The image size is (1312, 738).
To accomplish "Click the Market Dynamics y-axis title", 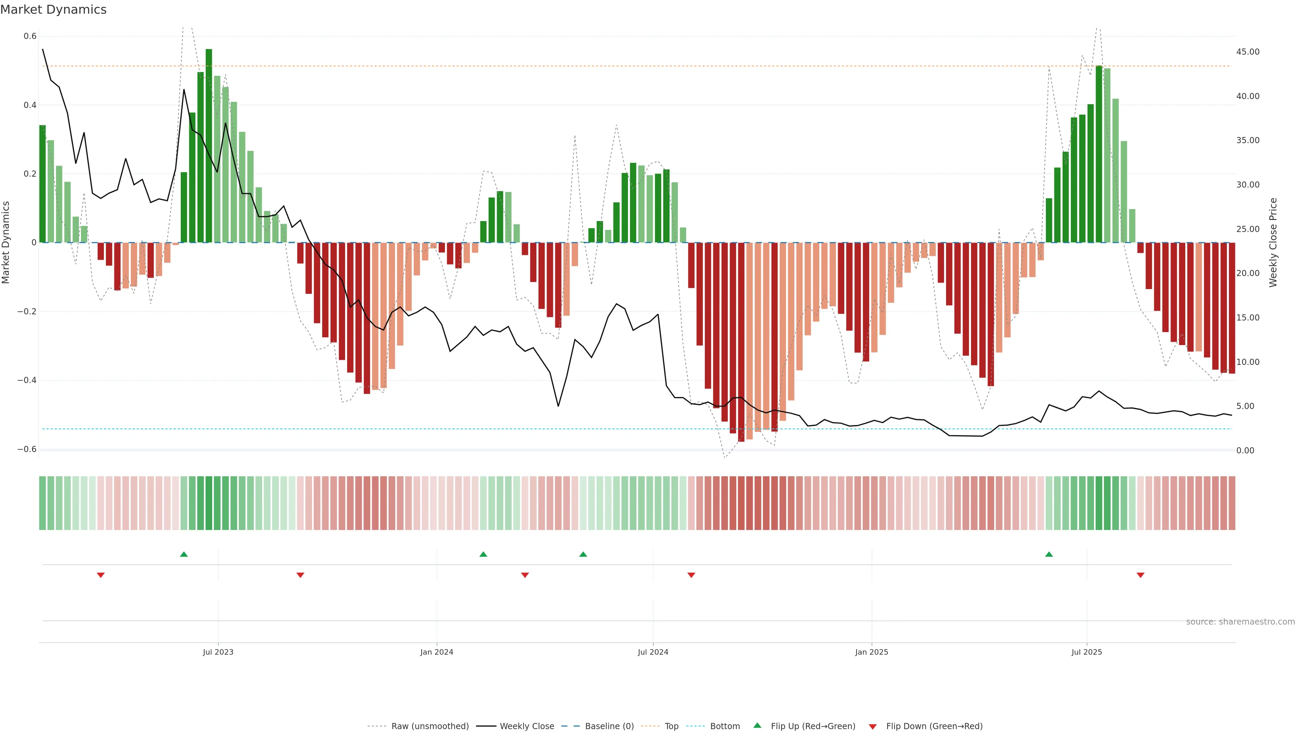I will tap(6, 243).
